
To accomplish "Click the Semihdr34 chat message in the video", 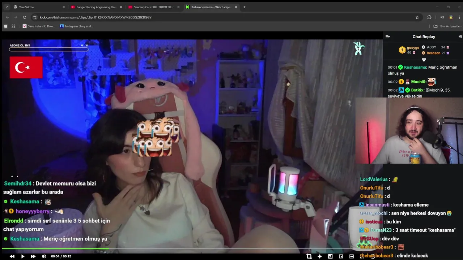I will (50, 188).
